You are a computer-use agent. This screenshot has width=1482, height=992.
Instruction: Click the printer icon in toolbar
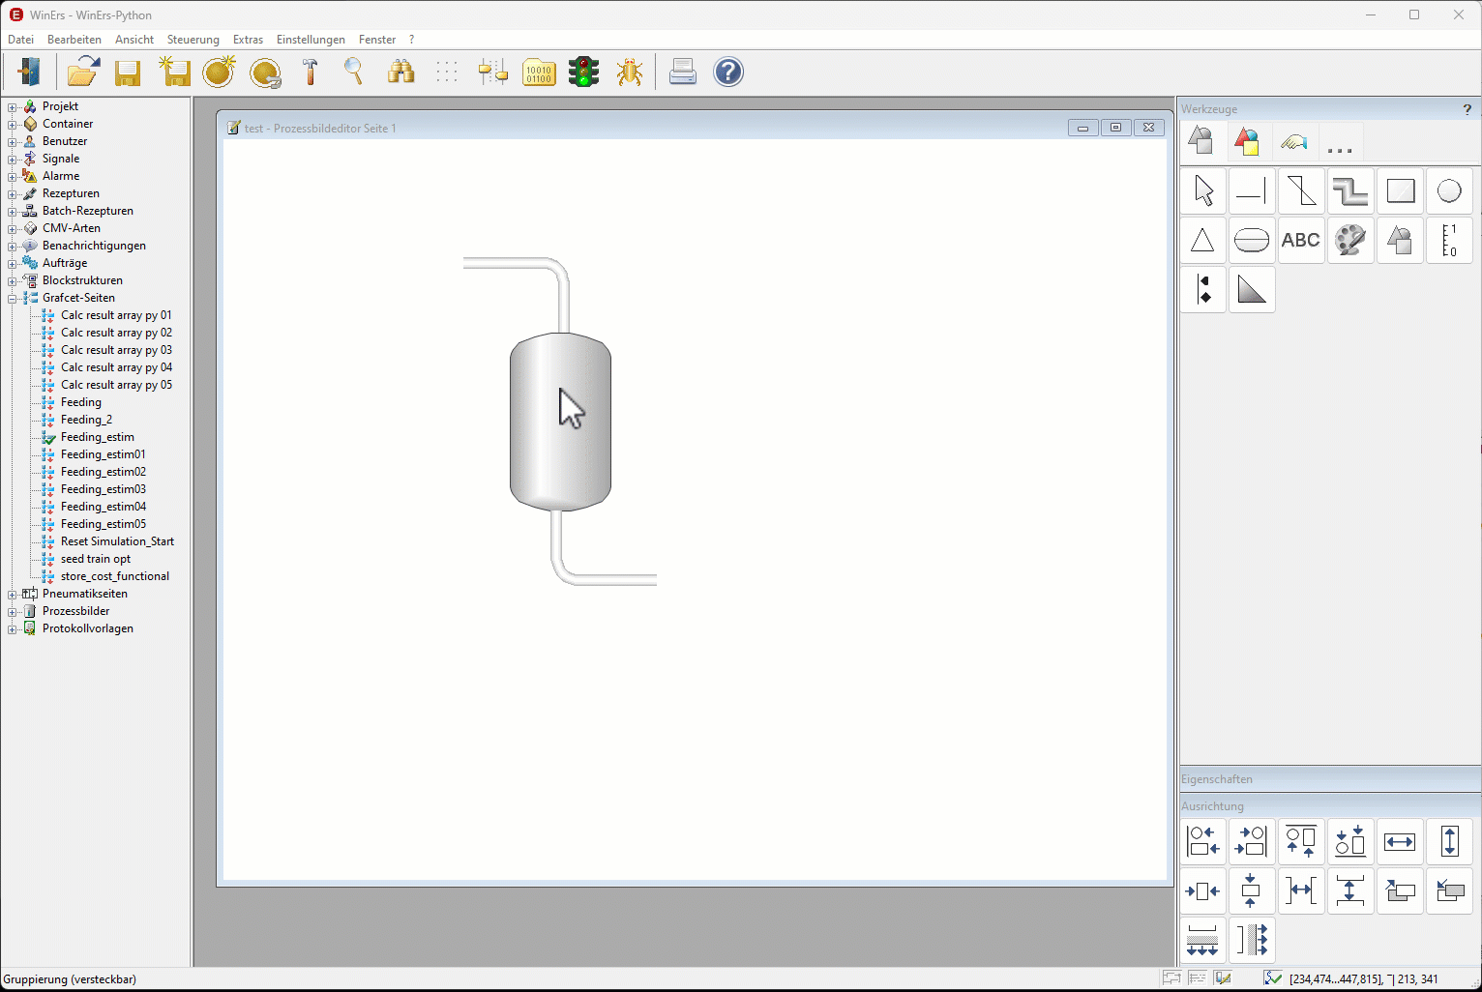click(x=682, y=73)
